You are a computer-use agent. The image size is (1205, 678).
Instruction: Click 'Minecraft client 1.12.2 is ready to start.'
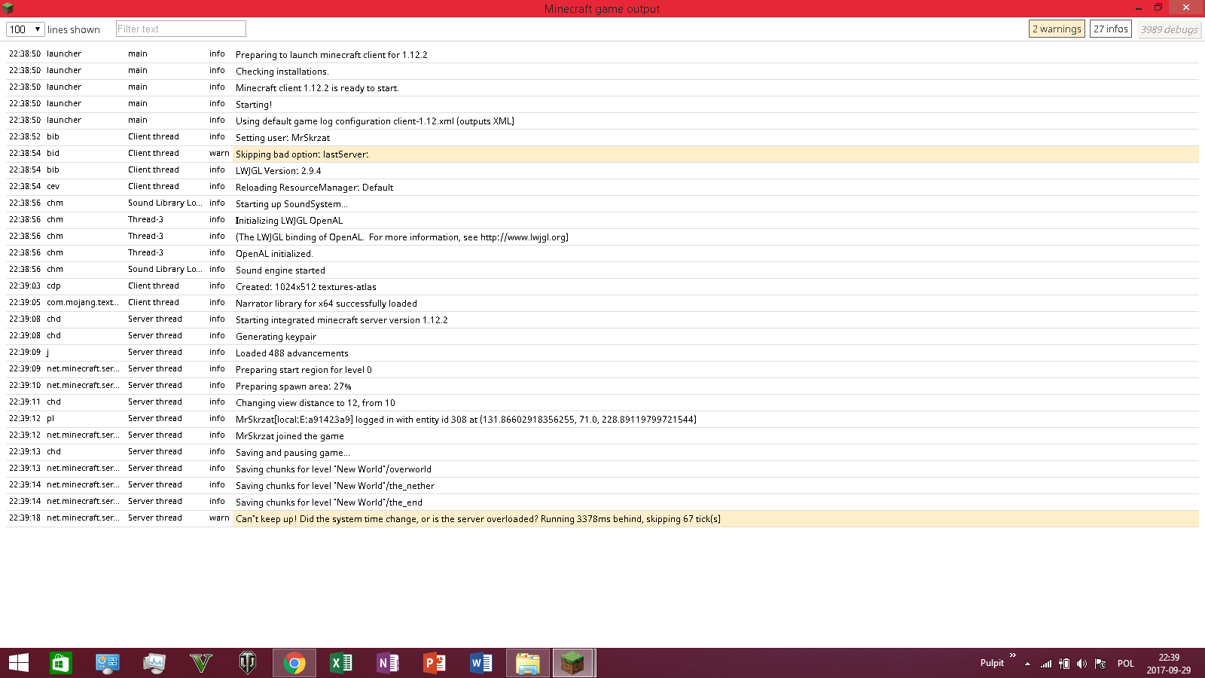pos(317,88)
